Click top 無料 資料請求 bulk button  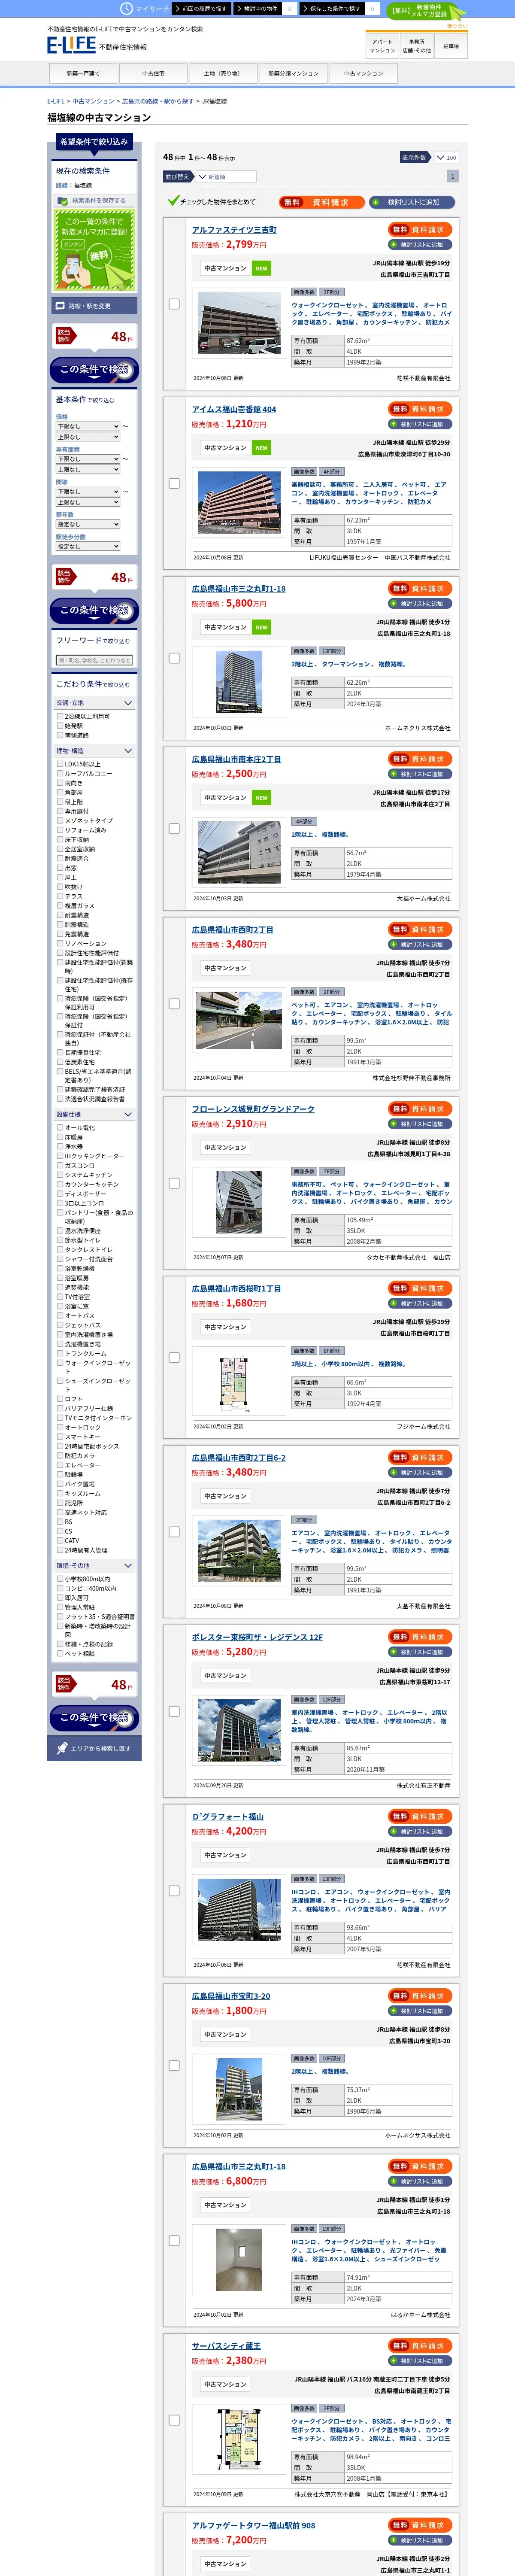321,202
